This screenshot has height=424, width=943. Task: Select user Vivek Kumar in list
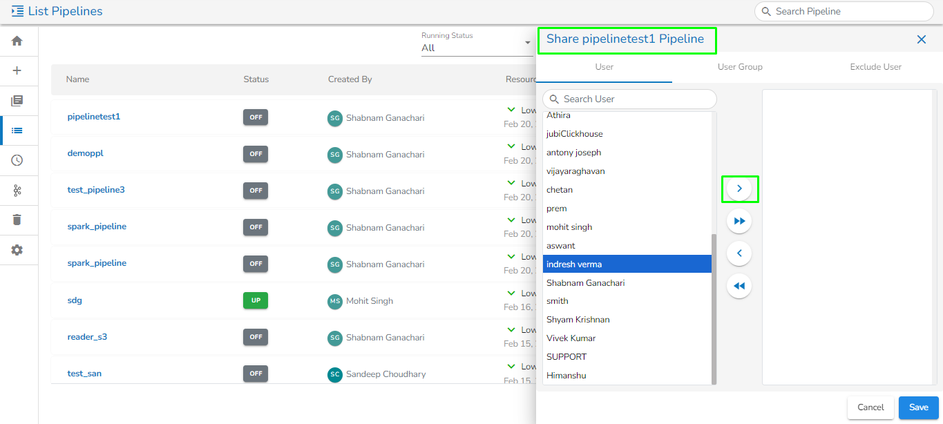627,338
